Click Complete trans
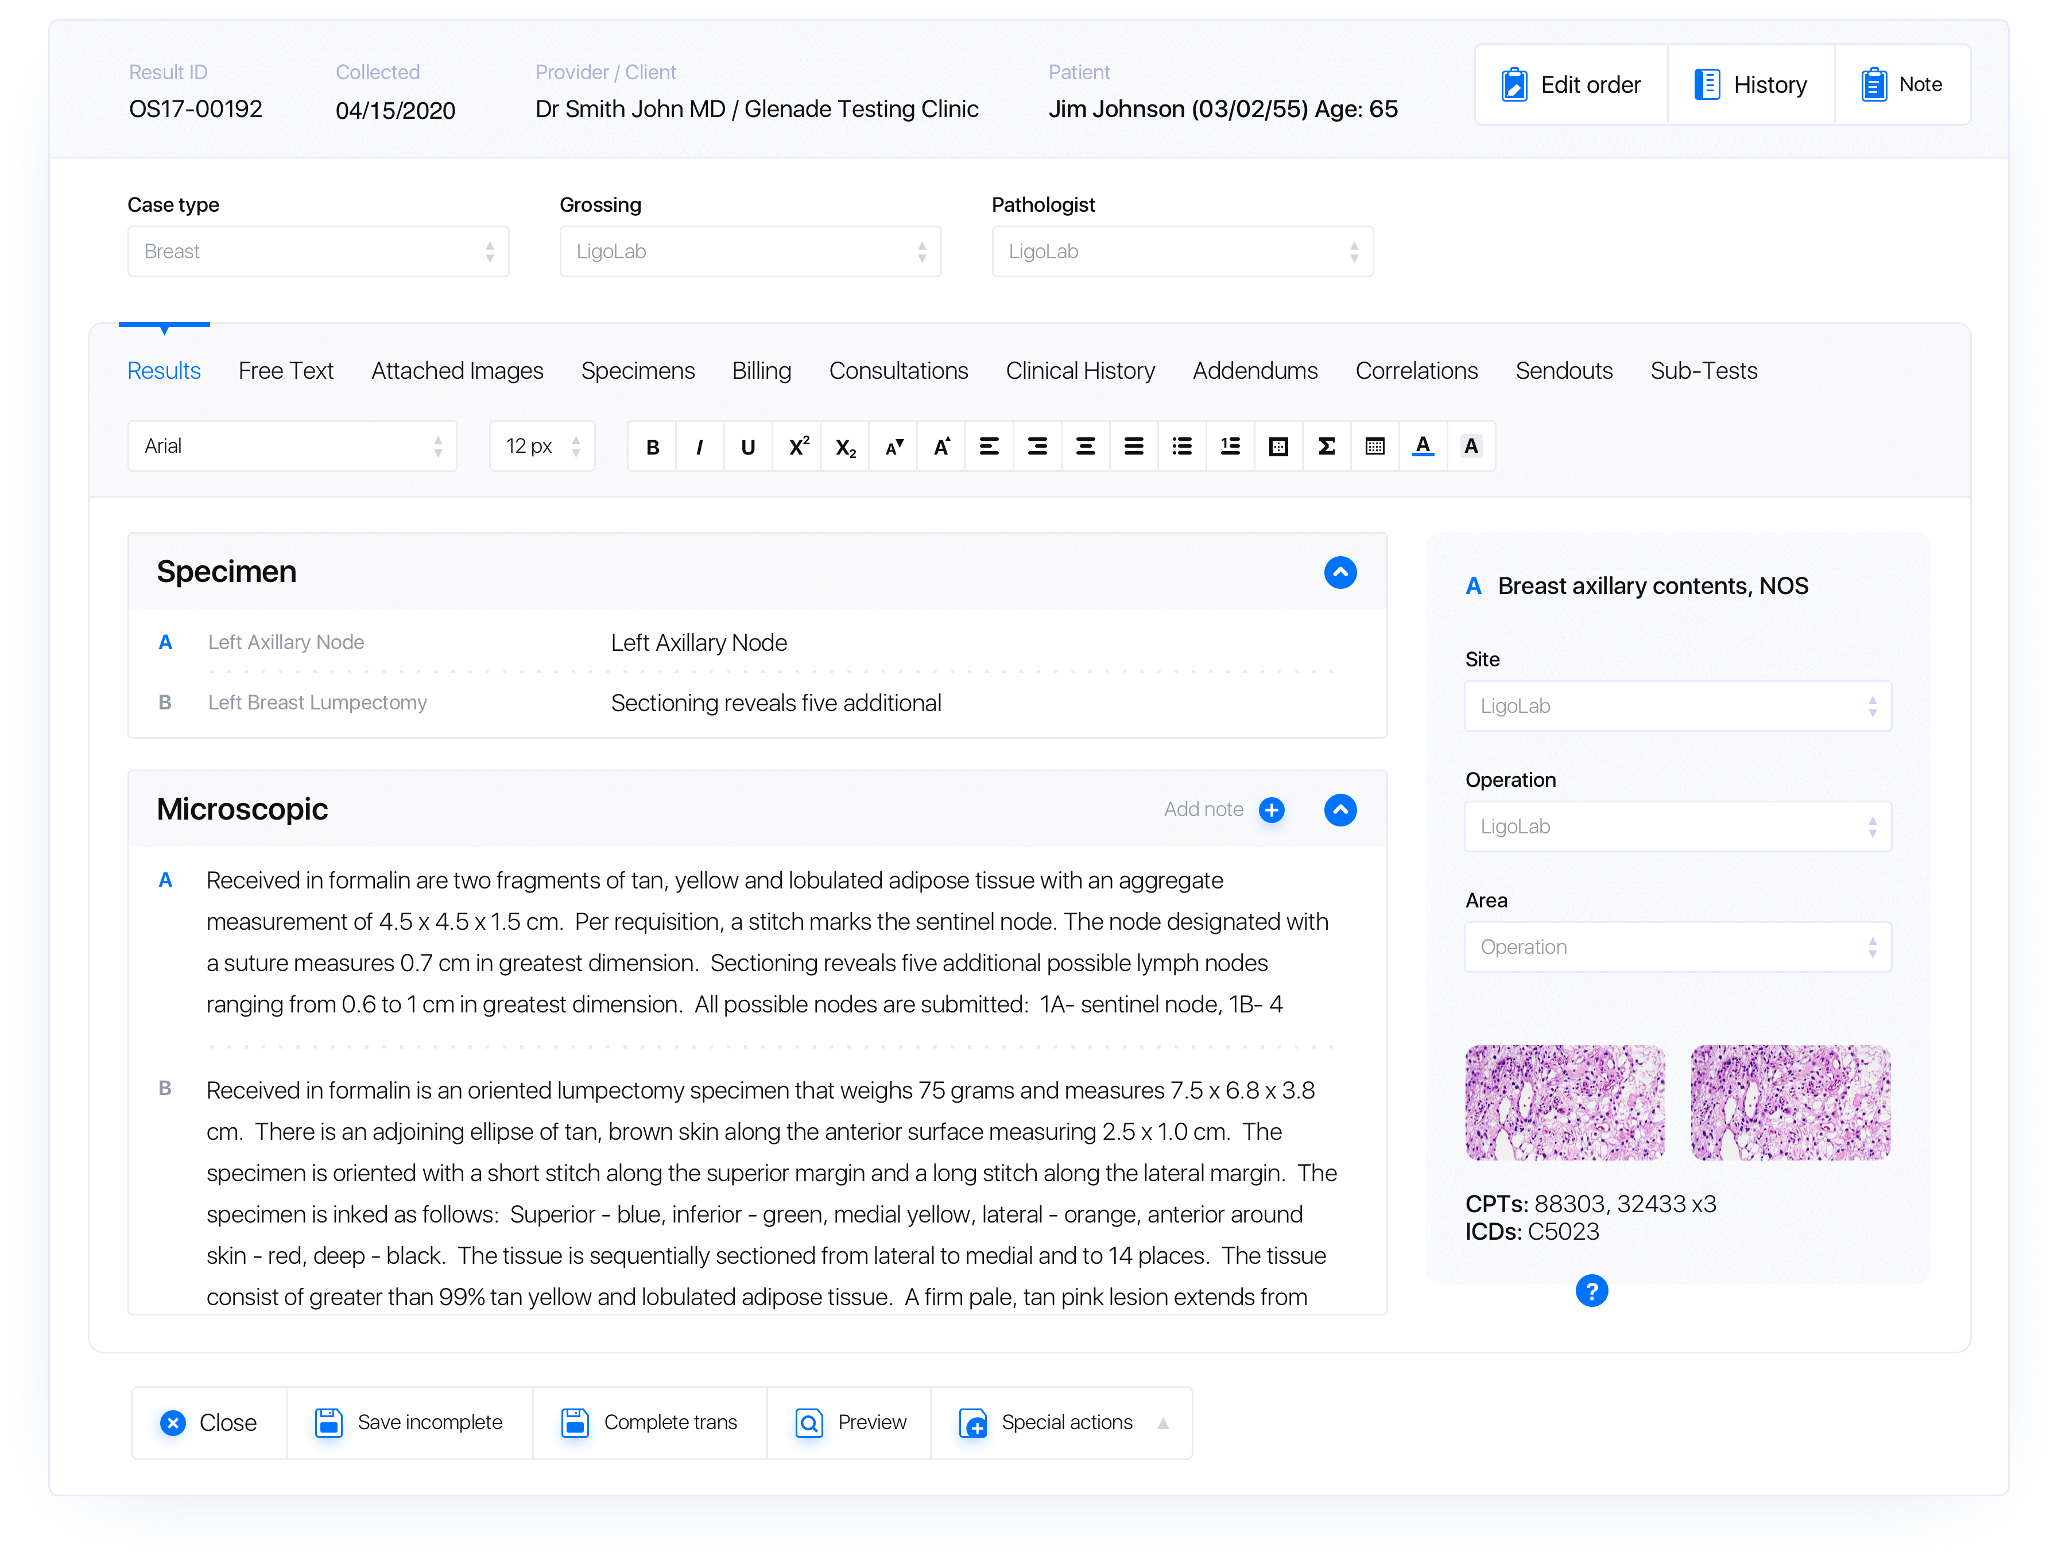 click(649, 1423)
